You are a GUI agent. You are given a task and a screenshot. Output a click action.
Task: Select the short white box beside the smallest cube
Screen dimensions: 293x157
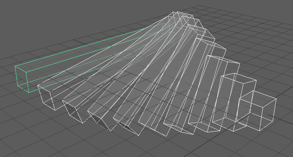tap(235, 103)
